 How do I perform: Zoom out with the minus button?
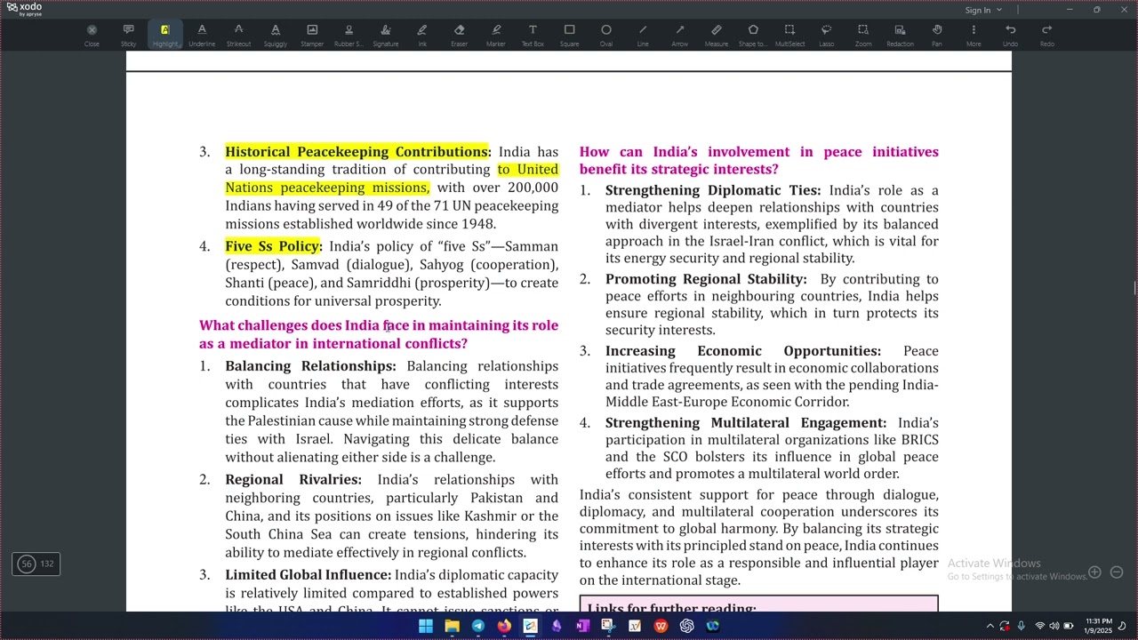(x=1117, y=572)
